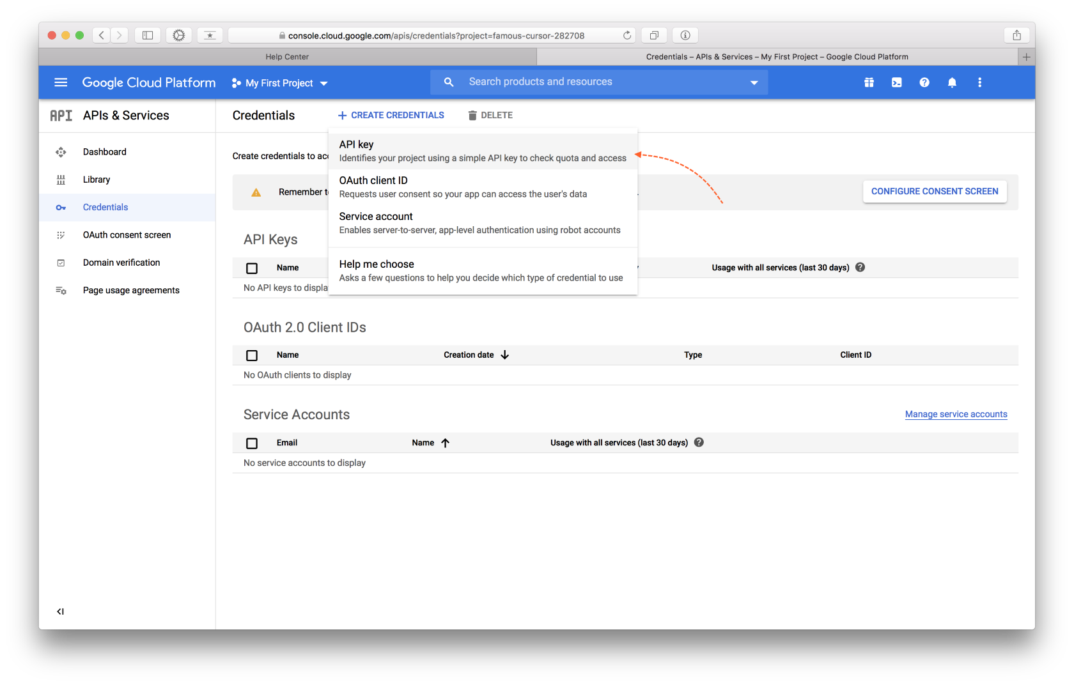
Task: Click Create Credentials button
Action: [x=391, y=116]
